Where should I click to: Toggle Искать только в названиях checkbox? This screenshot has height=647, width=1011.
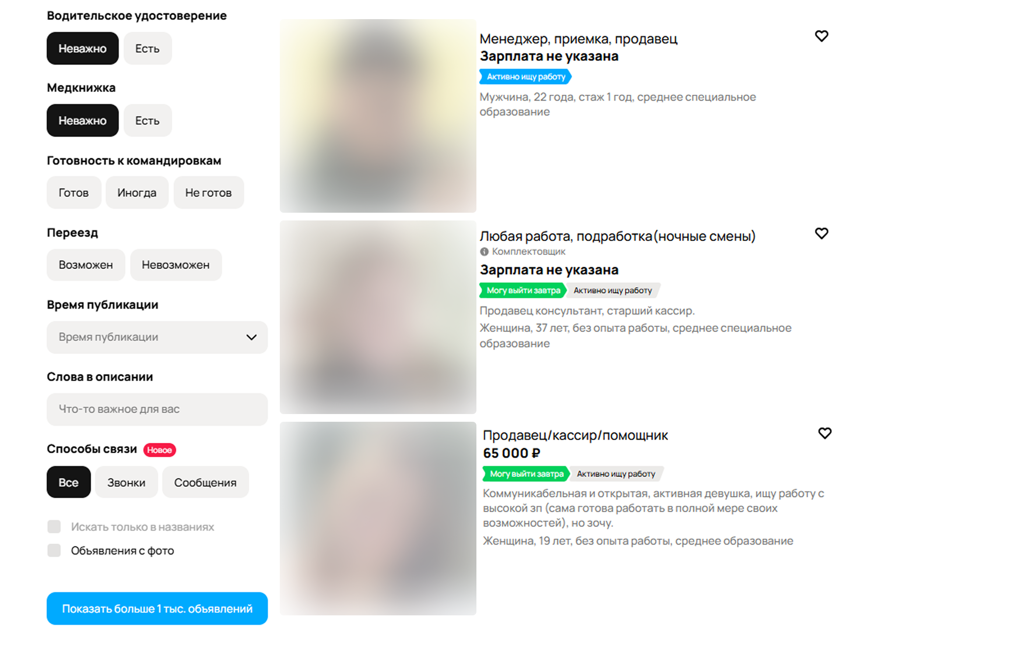coord(54,526)
